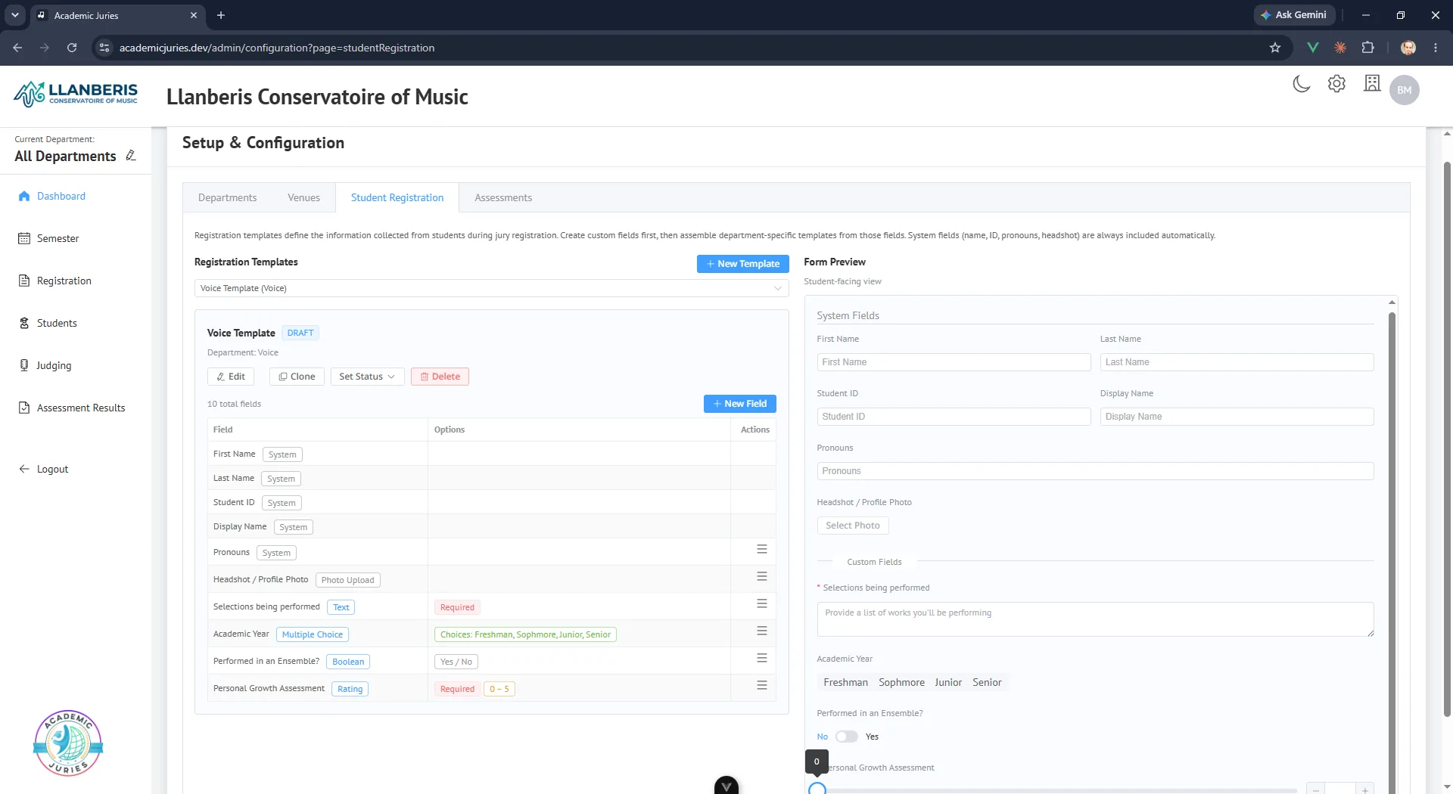Screen dimensions: 1453x794
Task: Open the Voice Template selector dropdown
Action: pos(491,288)
